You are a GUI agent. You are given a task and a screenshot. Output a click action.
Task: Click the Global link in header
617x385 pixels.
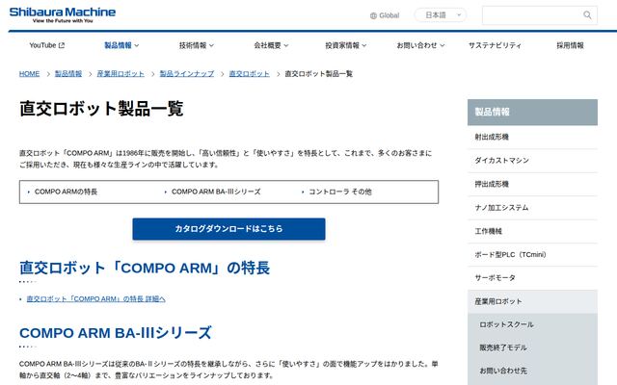[x=385, y=15]
